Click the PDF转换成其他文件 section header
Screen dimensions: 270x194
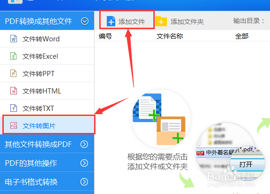coord(47,21)
